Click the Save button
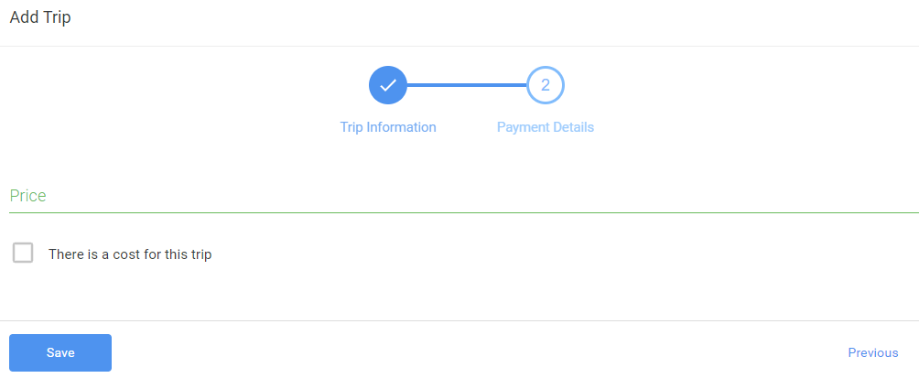Screen dimensions: 919x378 pyautogui.click(x=60, y=352)
